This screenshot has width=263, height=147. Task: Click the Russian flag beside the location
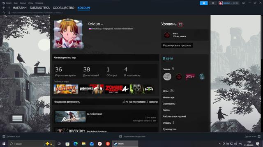point(90,29)
